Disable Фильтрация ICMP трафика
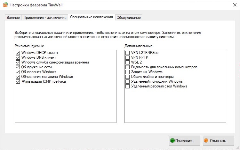This screenshot has width=240, height=150. click(x=18, y=81)
